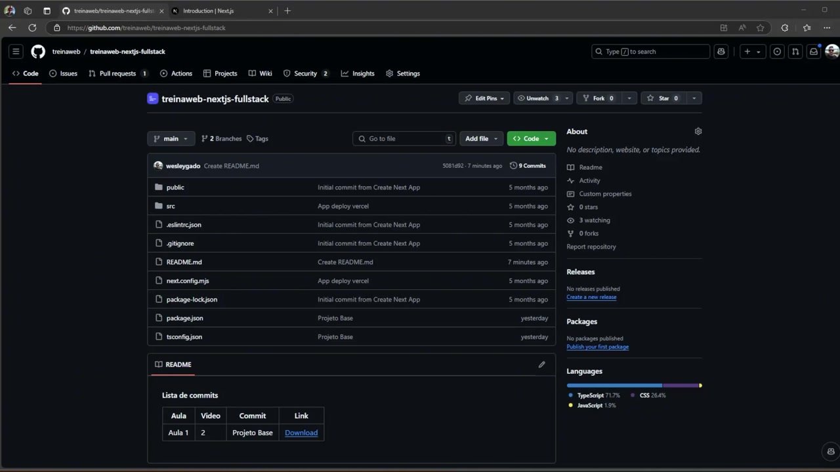Viewport: 840px width, 472px height.
Task: Add this page to browser favorites
Action: click(761, 28)
